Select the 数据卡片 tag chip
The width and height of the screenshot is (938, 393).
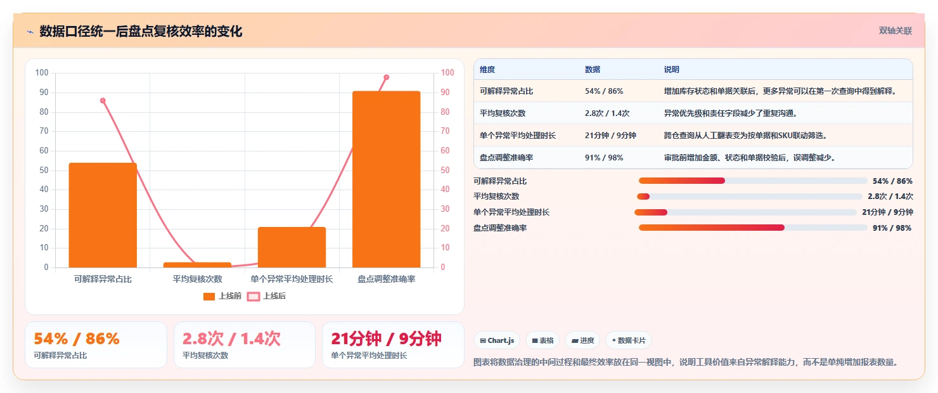coord(628,340)
